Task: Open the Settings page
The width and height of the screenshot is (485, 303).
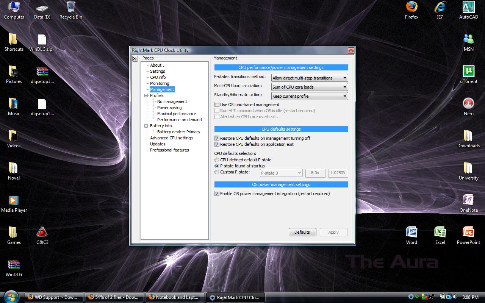Action: point(158,71)
